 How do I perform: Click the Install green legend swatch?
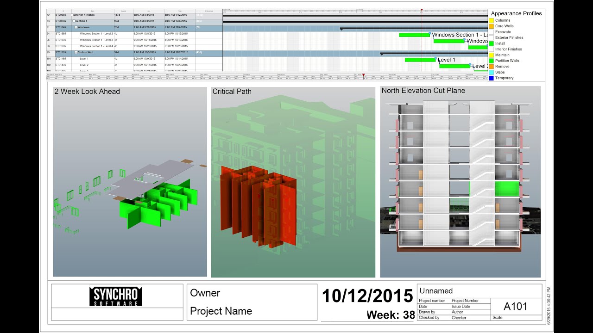491,43
